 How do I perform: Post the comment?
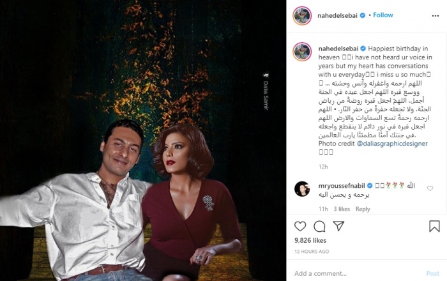pos(433,273)
